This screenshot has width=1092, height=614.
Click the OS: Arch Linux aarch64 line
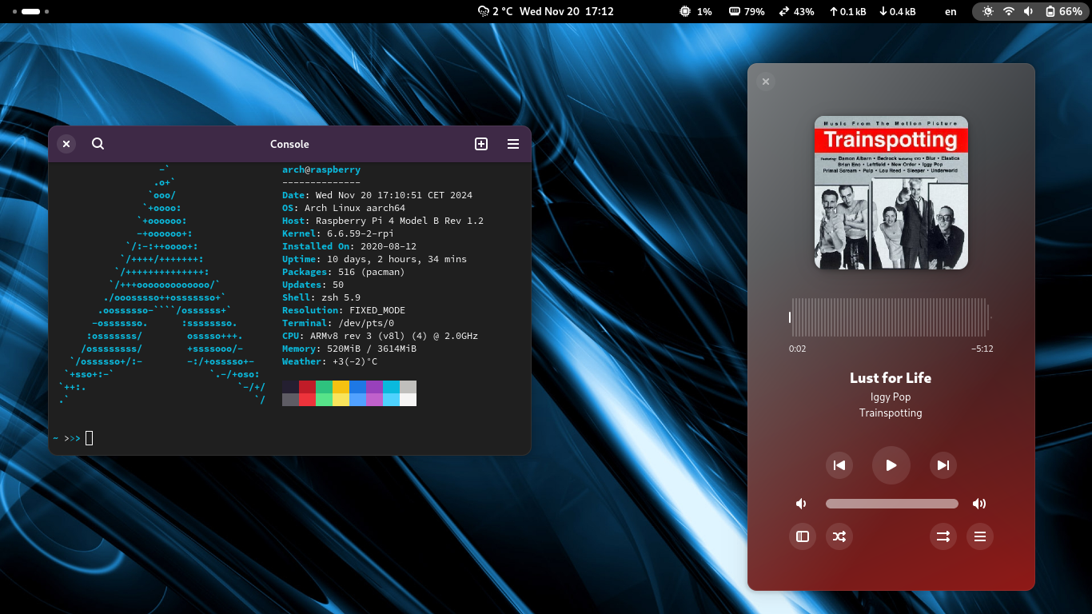(x=344, y=208)
